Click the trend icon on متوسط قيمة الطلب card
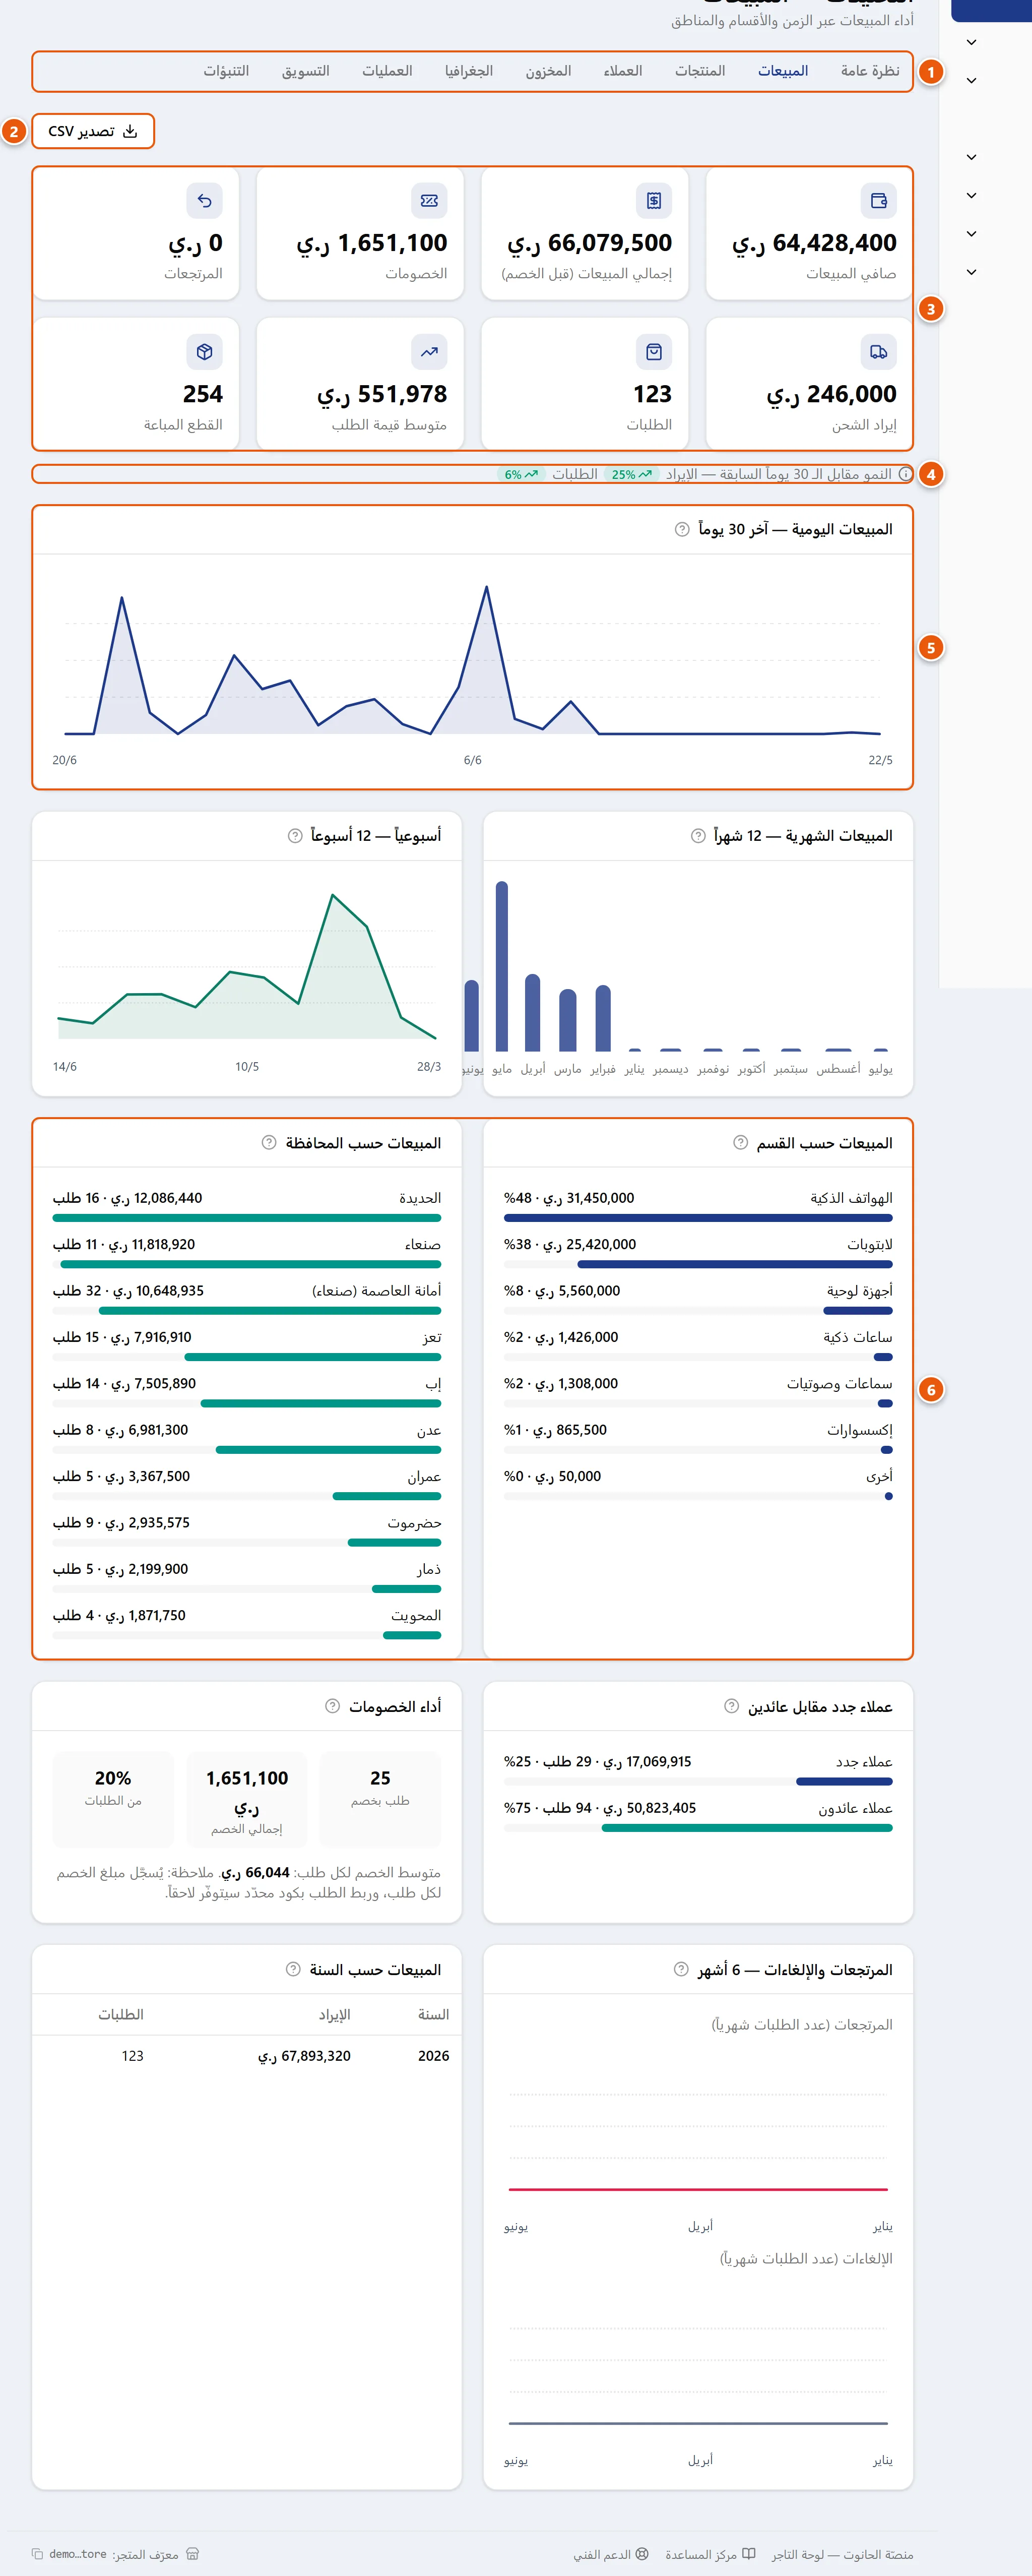1032x2576 pixels. tap(429, 352)
